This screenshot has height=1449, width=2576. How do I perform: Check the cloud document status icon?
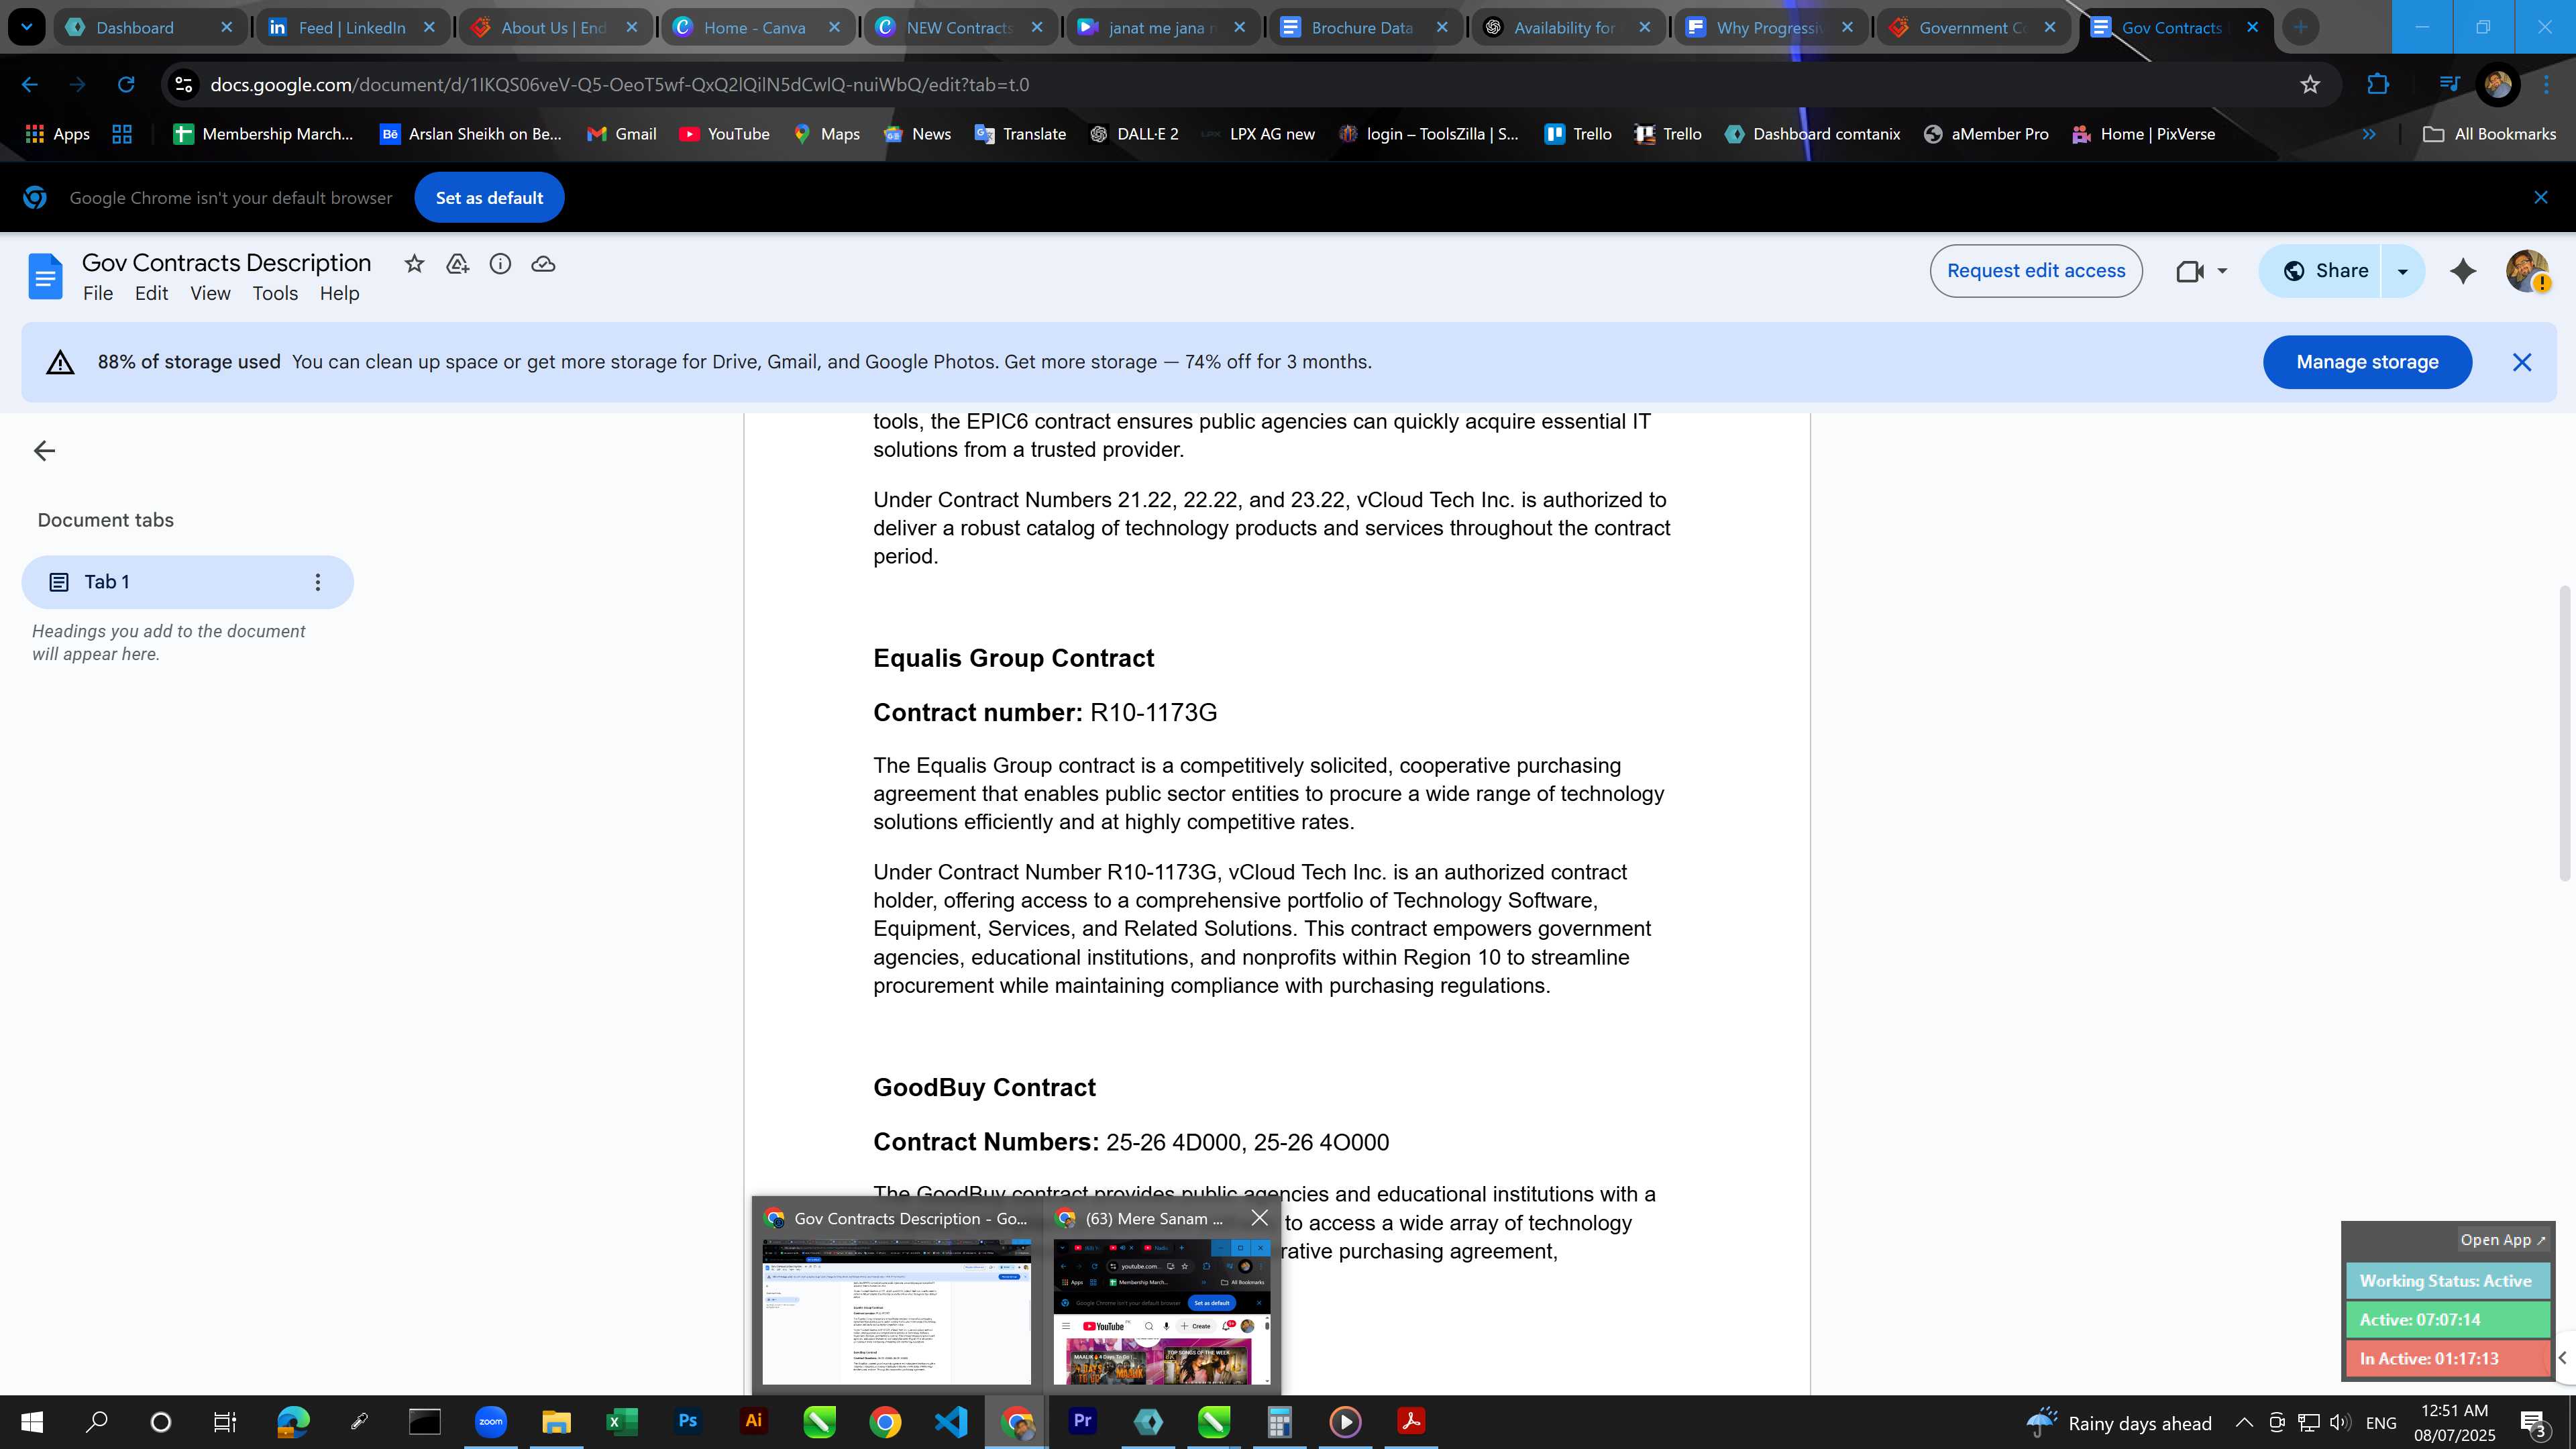point(543,264)
